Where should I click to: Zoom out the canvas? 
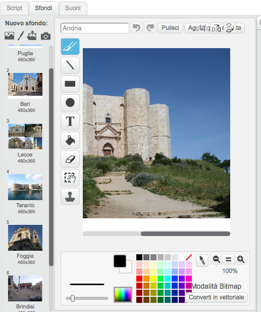pyautogui.click(x=216, y=259)
